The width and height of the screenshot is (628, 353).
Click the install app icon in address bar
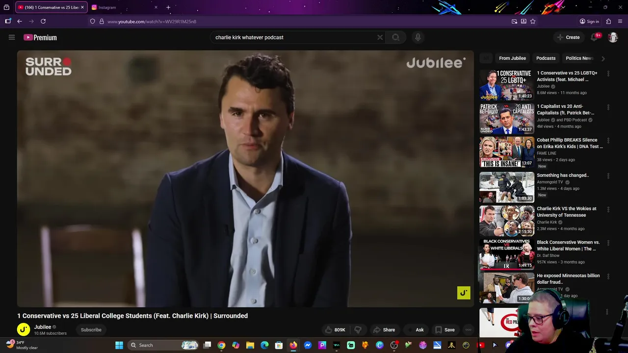click(523, 22)
